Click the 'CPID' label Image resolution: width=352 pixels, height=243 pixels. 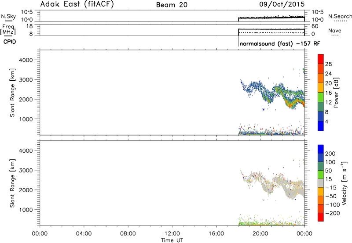click(10, 42)
